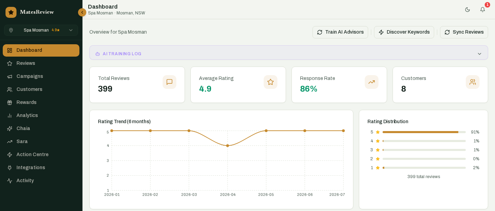Click the 4.9 average rating value
This screenshot has height=211, width=495.
point(205,89)
